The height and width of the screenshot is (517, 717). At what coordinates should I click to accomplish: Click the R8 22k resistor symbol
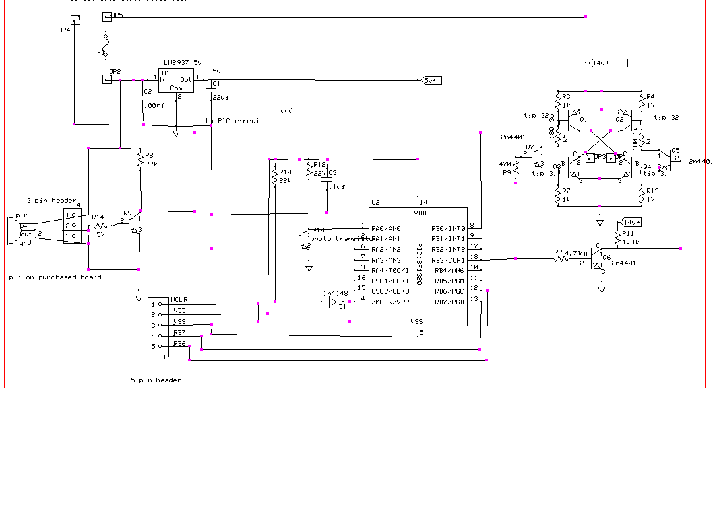coord(140,160)
